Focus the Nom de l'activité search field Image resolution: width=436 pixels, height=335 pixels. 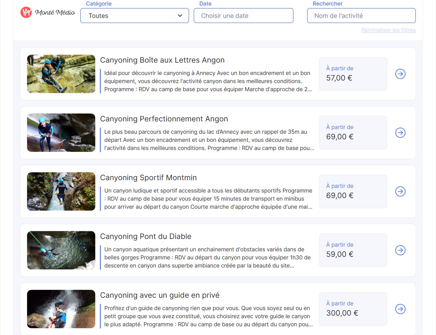pyautogui.click(x=361, y=16)
